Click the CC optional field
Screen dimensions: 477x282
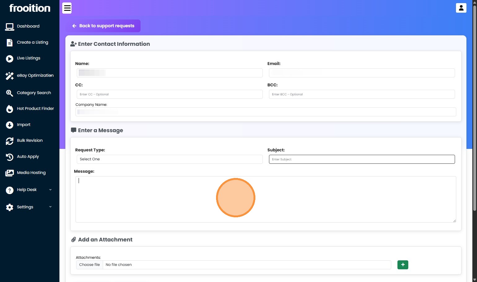click(x=170, y=94)
